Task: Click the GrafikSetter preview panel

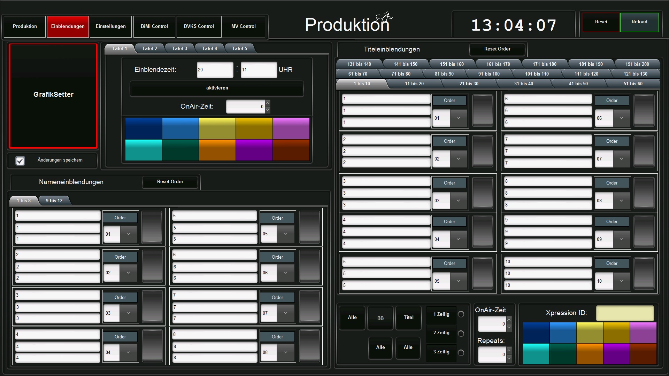Action: (53, 96)
